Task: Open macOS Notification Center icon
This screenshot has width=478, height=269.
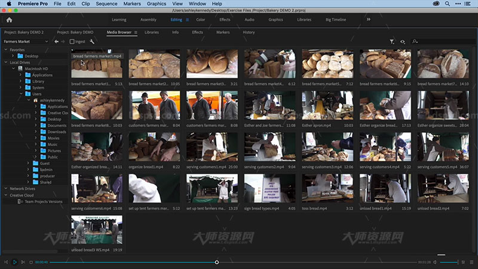Action: point(467,4)
